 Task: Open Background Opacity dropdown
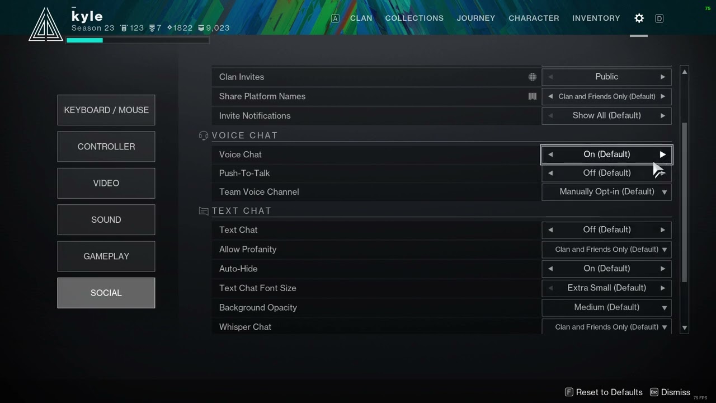(x=606, y=307)
